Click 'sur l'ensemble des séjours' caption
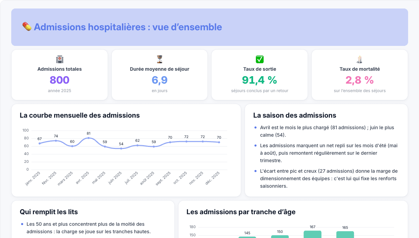The height and width of the screenshot is (238, 419). click(360, 91)
